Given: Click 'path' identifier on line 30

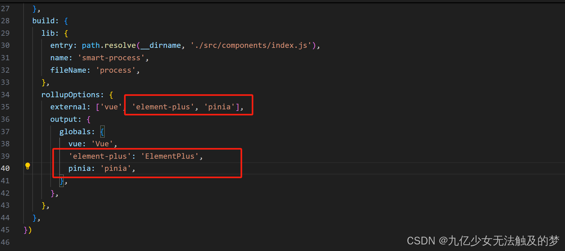Looking at the screenshot, I should (x=91, y=45).
